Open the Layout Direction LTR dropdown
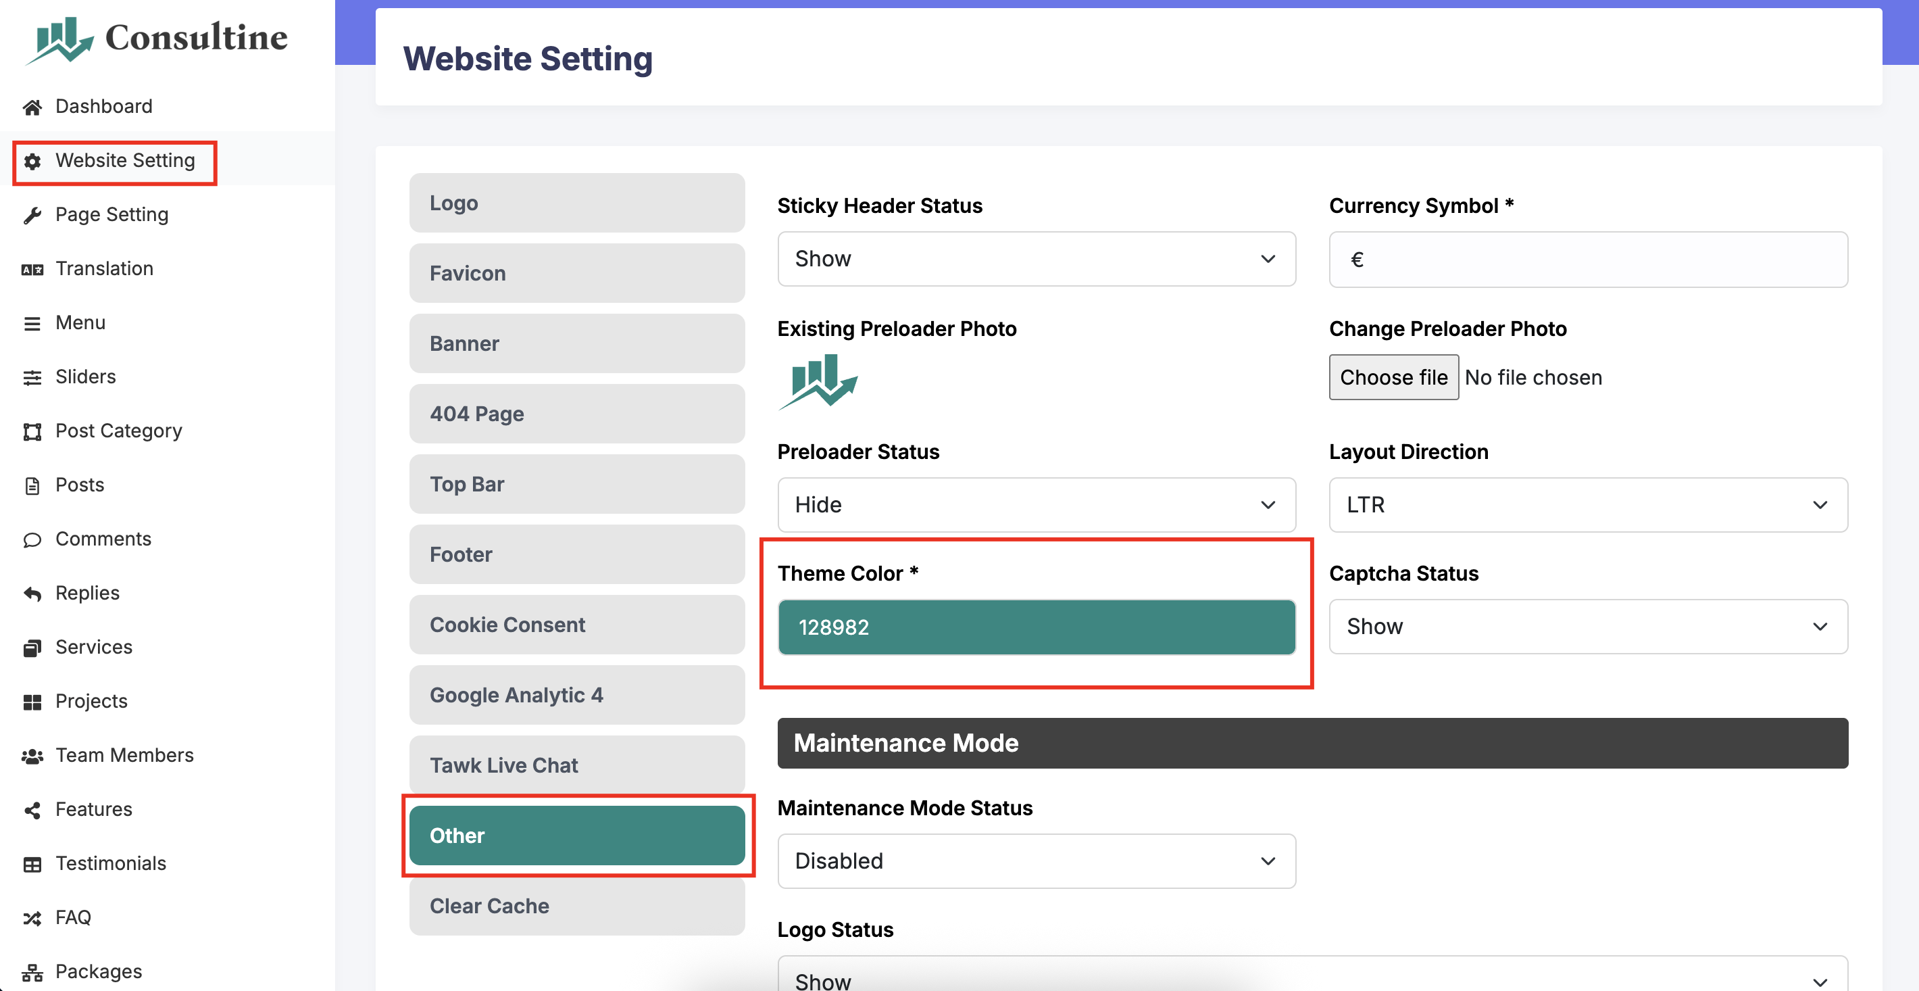This screenshot has width=1919, height=991. click(1587, 504)
